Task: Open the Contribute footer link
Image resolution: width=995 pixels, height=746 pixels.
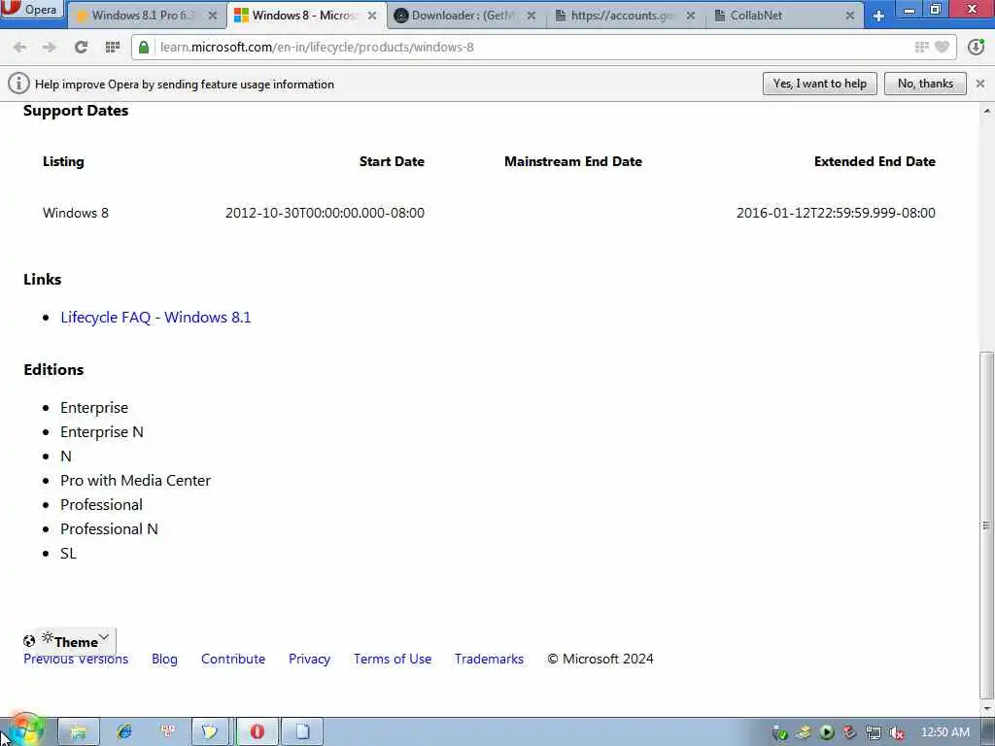Action: (233, 660)
